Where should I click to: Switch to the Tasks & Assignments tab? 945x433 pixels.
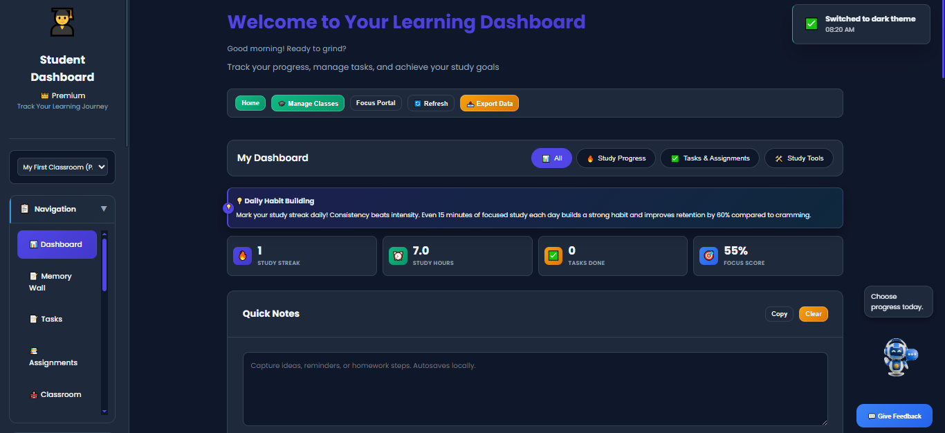tap(710, 158)
